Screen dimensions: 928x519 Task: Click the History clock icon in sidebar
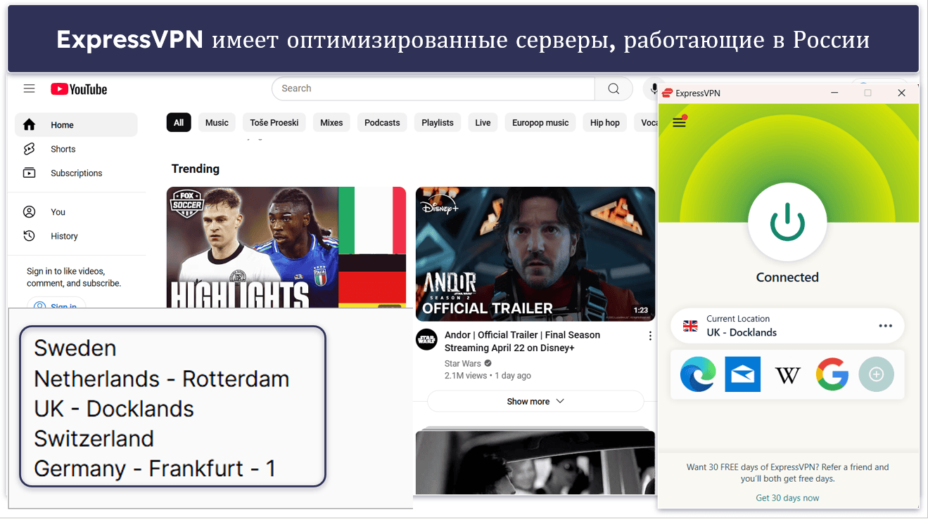pyautogui.click(x=29, y=236)
